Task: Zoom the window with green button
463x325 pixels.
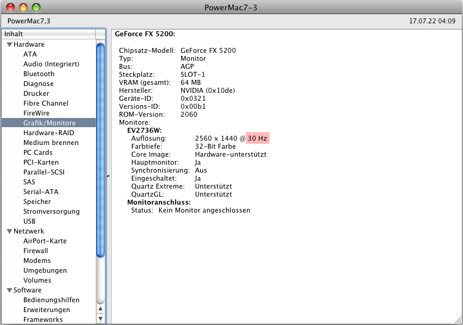Action: [36, 7]
